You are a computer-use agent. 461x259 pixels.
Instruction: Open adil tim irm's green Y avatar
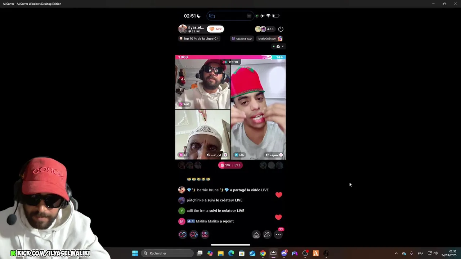(182, 211)
